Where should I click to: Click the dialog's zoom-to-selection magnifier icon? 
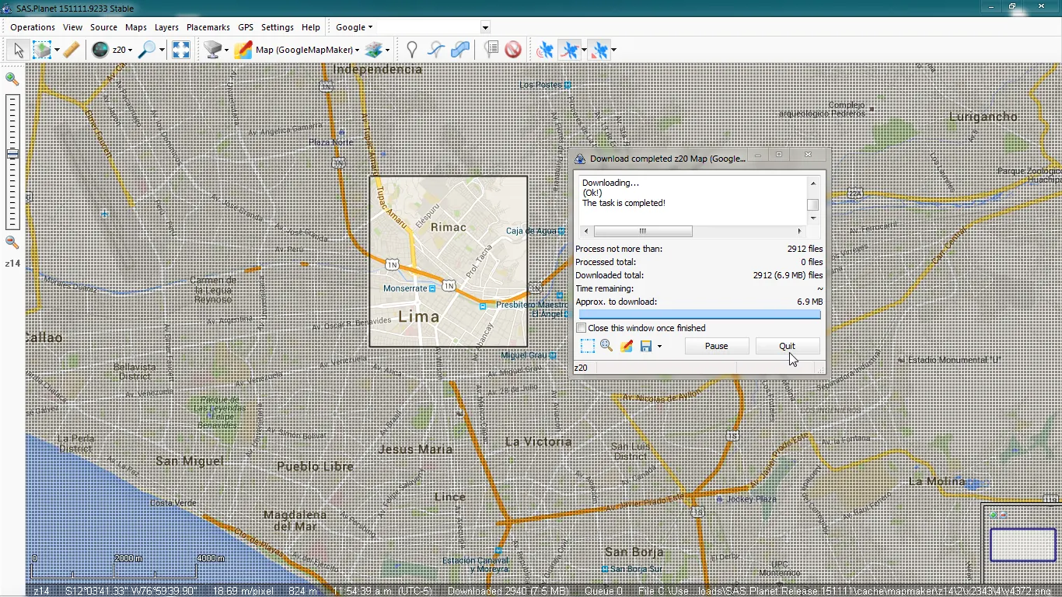(x=606, y=346)
